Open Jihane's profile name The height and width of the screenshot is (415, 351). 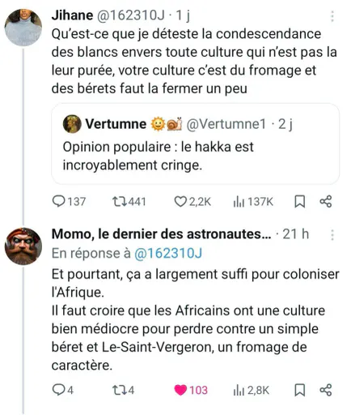click(72, 15)
